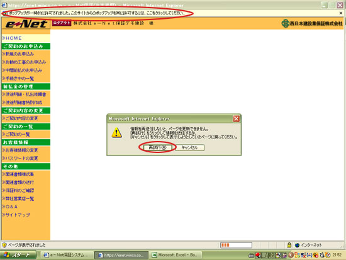Click the popup information bar message
Viewport: 346px width, 260px height.
pos(97,13)
